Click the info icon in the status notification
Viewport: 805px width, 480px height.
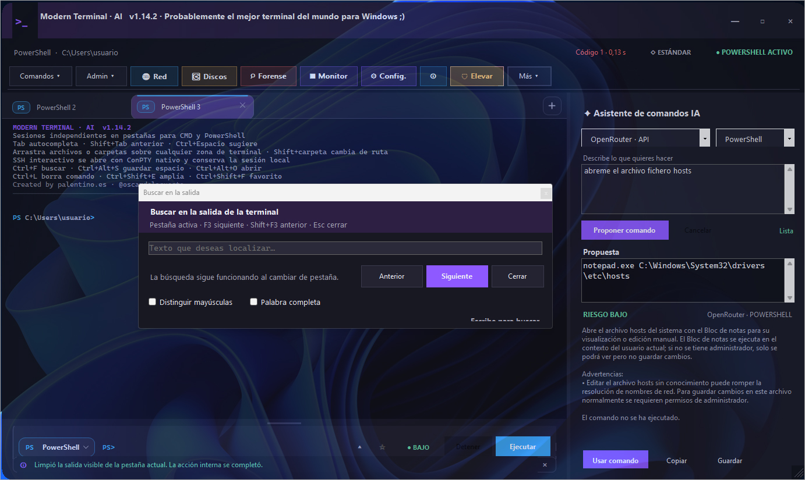pos(23,465)
